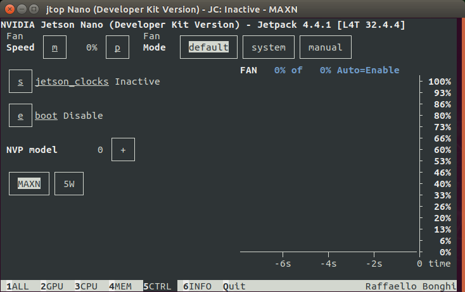The height and width of the screenshot is (292, 465).
Task: Click the -6s time axis label
Action: point(283,264)
